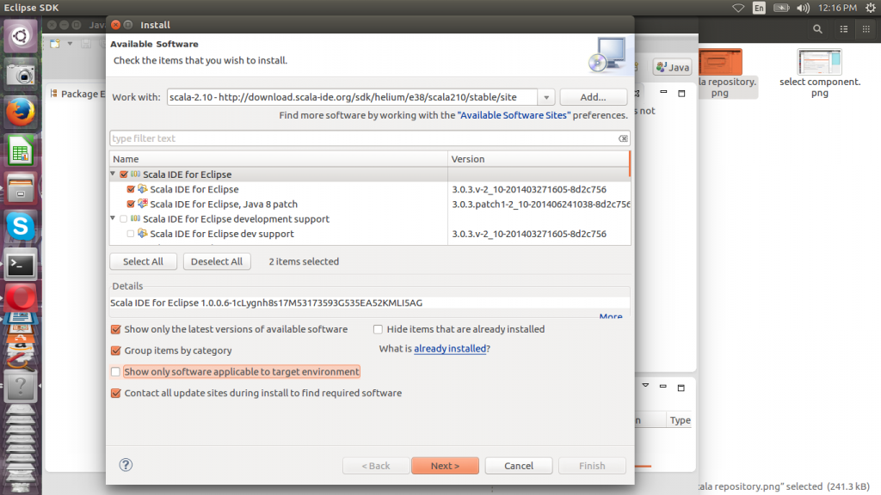Viewport: 881px width, 495px height.
Task: Enable show only software applicable to target
Action: 116,371
